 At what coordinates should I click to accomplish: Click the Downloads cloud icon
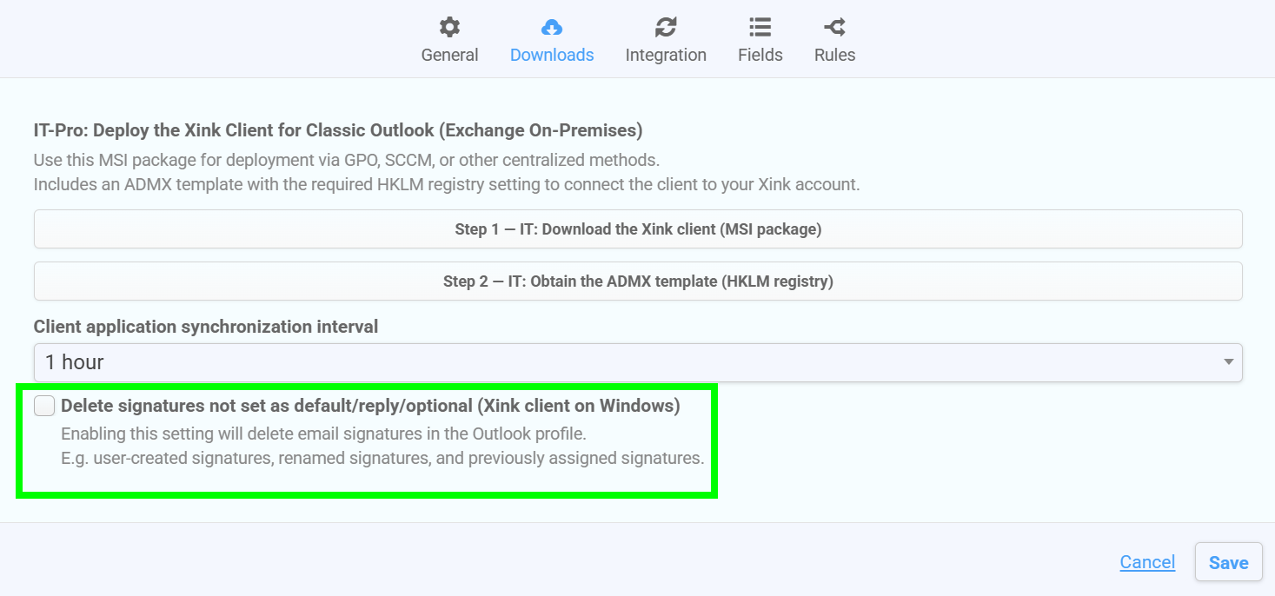(x=552, y=27)
